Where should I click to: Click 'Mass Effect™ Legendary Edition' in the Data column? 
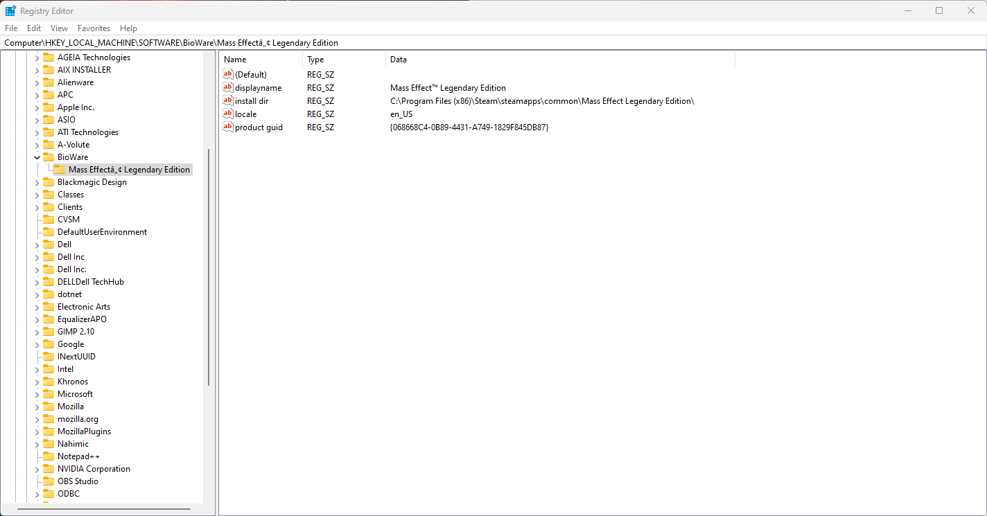click(x=448, y=88)
